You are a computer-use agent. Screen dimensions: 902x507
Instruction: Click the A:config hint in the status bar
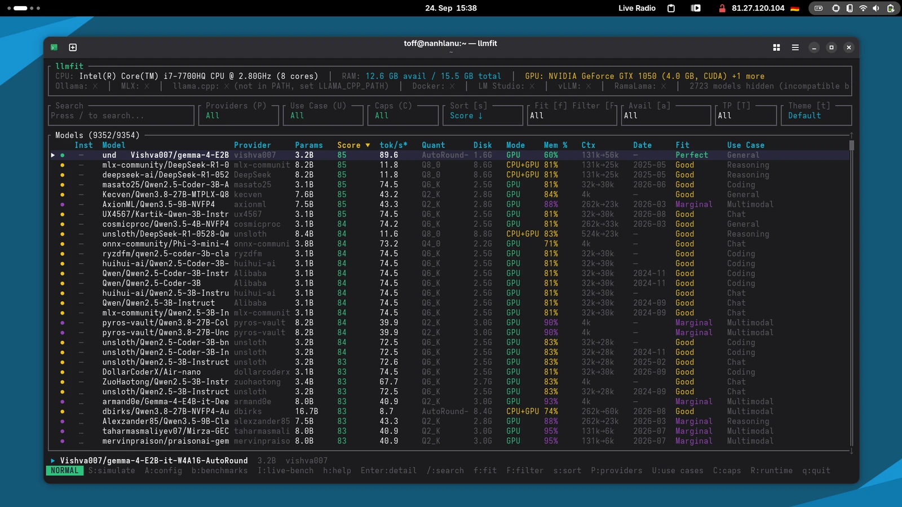coord(163,470)
